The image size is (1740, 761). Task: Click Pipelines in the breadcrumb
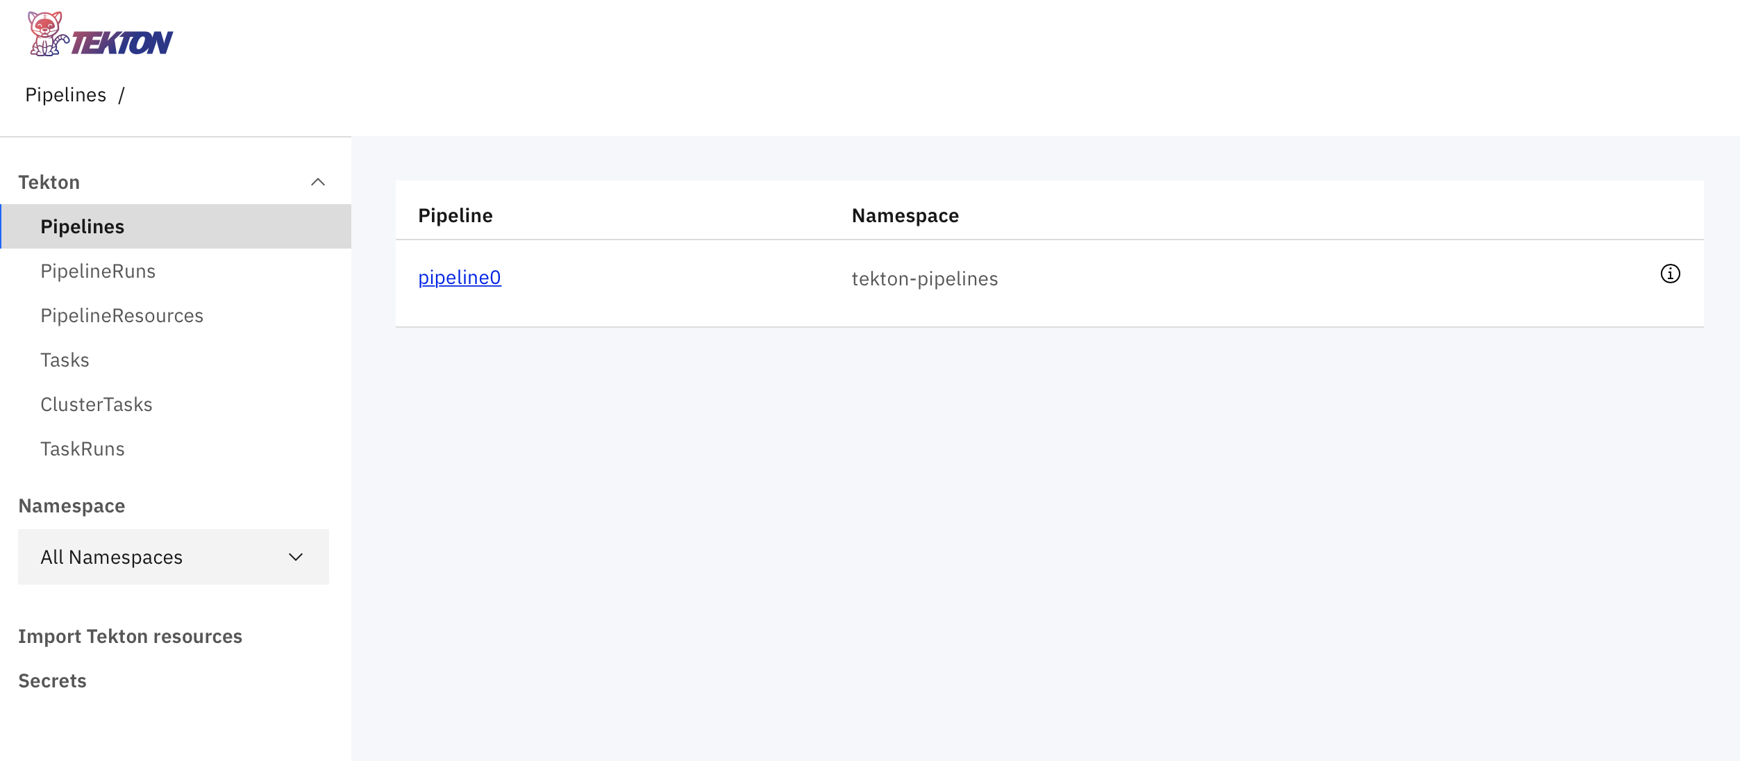tap(66, 94)
